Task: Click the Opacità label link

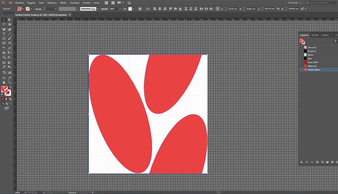Action: (x=104, y=9)
